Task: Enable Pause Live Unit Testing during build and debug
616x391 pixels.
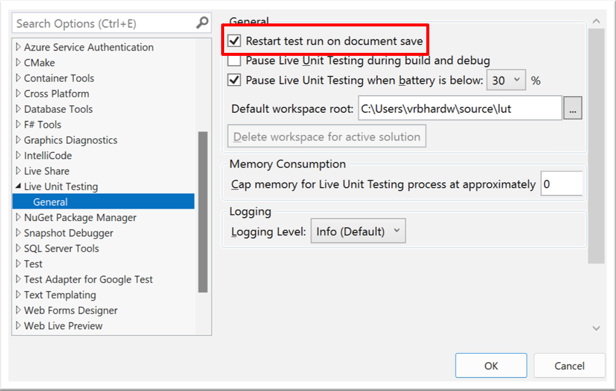Action: coord(234,60)
